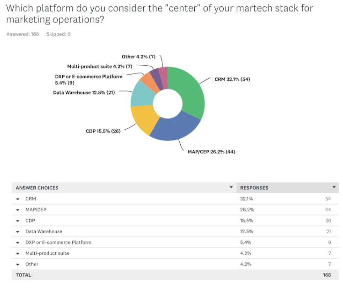The height and width of the screenshot is (288, 343).
Task: Expand the Data Warehouse row arrow
Action: coord(18,232)
